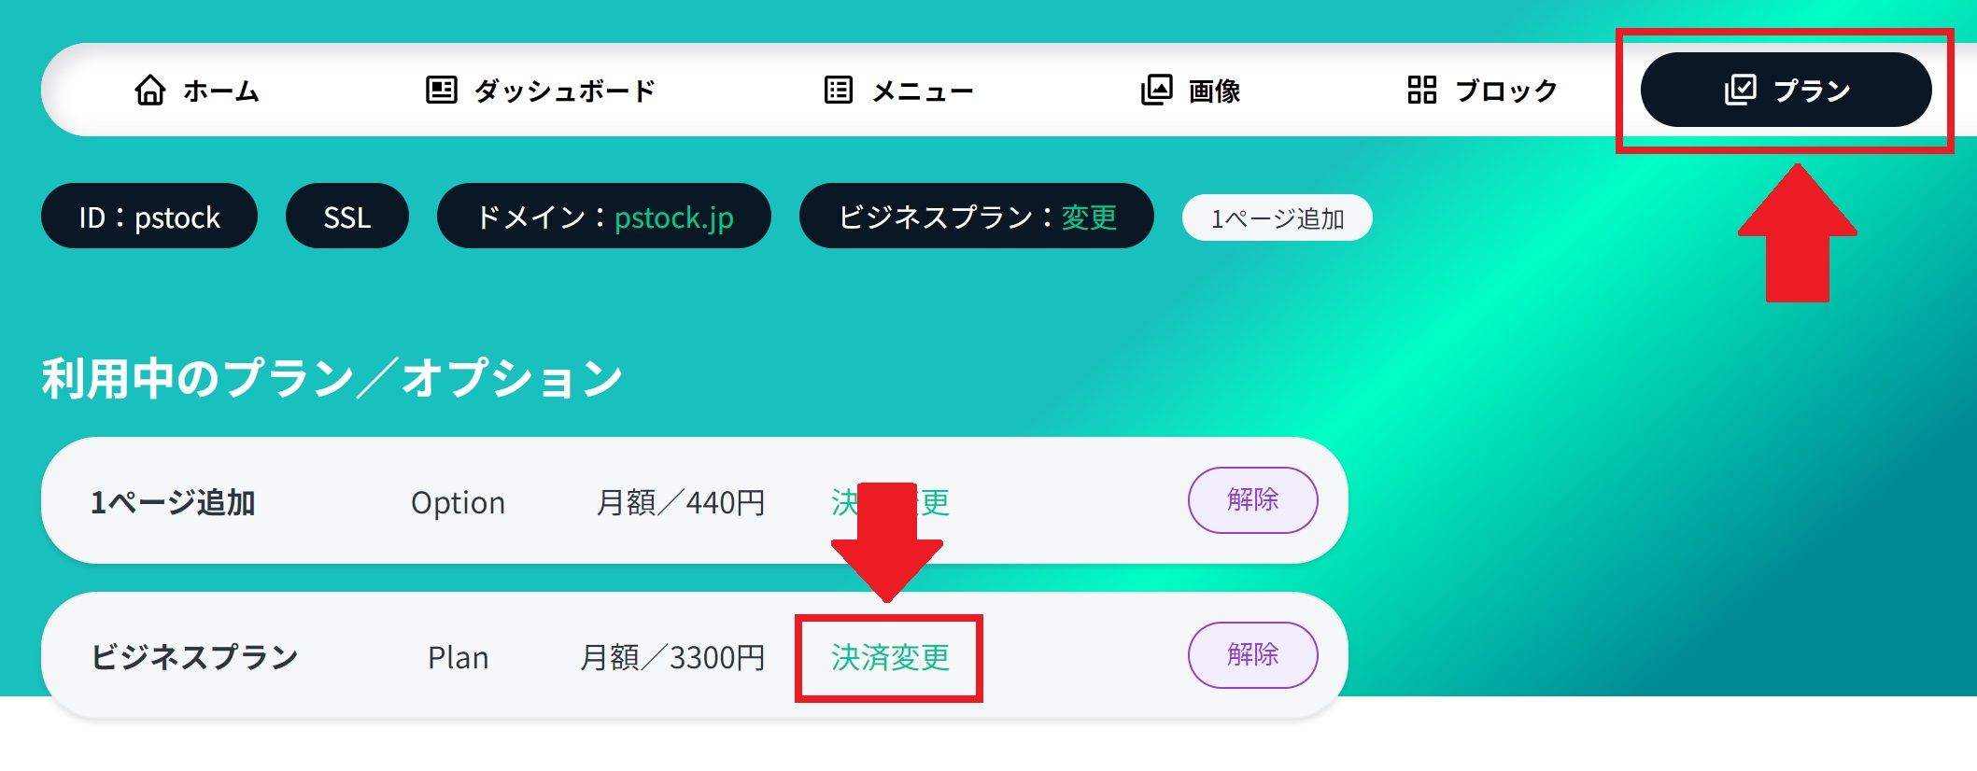1977x771 pixels.
Task: Cancel ビジネスプラン with the 解除 button
Action: tap(1253, 655)
